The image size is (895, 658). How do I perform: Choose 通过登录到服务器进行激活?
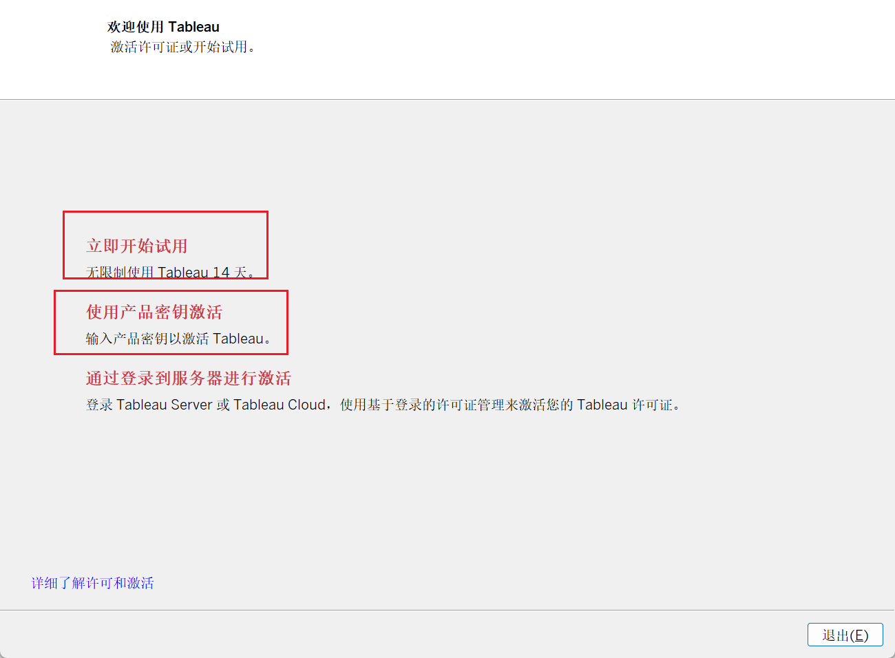pyautogui.click(x=189, y=378)
